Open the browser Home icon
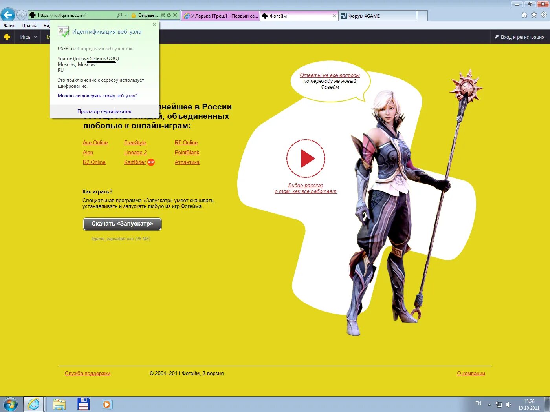Image resolution: width=550 pixels, height=412 pixels. point(524,15)
